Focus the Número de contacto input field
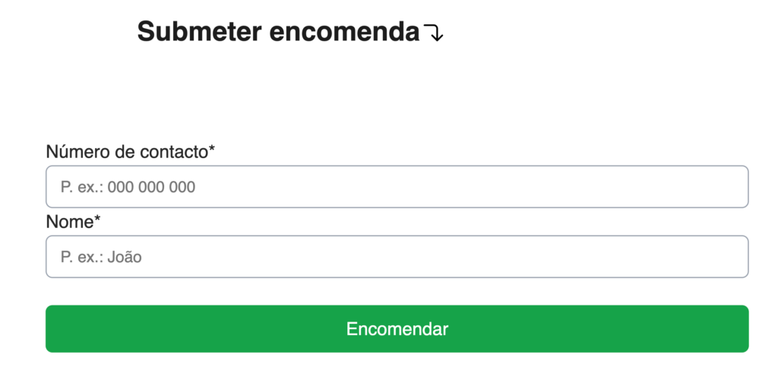 click(x=397, y=187)
